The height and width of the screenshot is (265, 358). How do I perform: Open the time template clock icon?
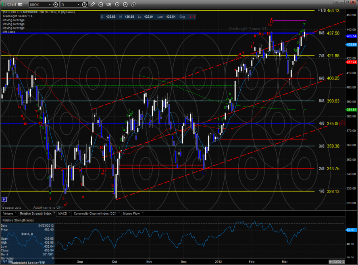pyautogui.click(x=85, y=4)
